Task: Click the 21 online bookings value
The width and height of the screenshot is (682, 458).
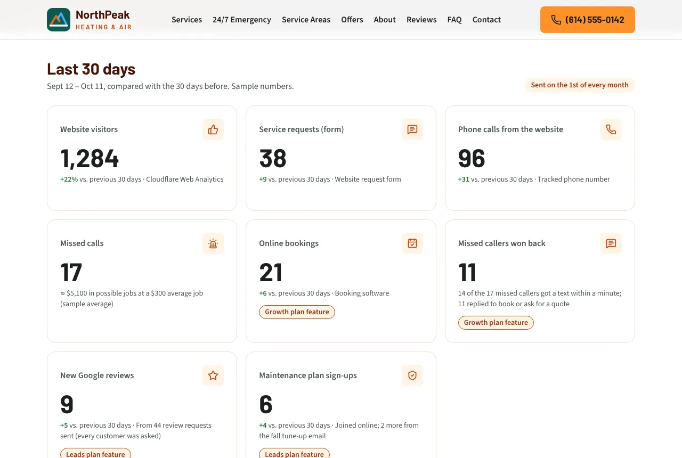Action: click(x=271, y=272)
